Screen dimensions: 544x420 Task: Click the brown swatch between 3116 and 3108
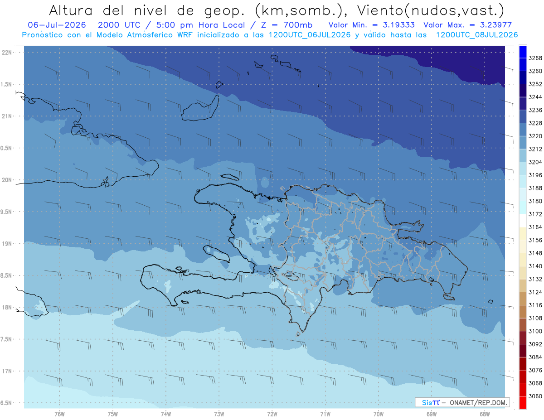point(523,312)
